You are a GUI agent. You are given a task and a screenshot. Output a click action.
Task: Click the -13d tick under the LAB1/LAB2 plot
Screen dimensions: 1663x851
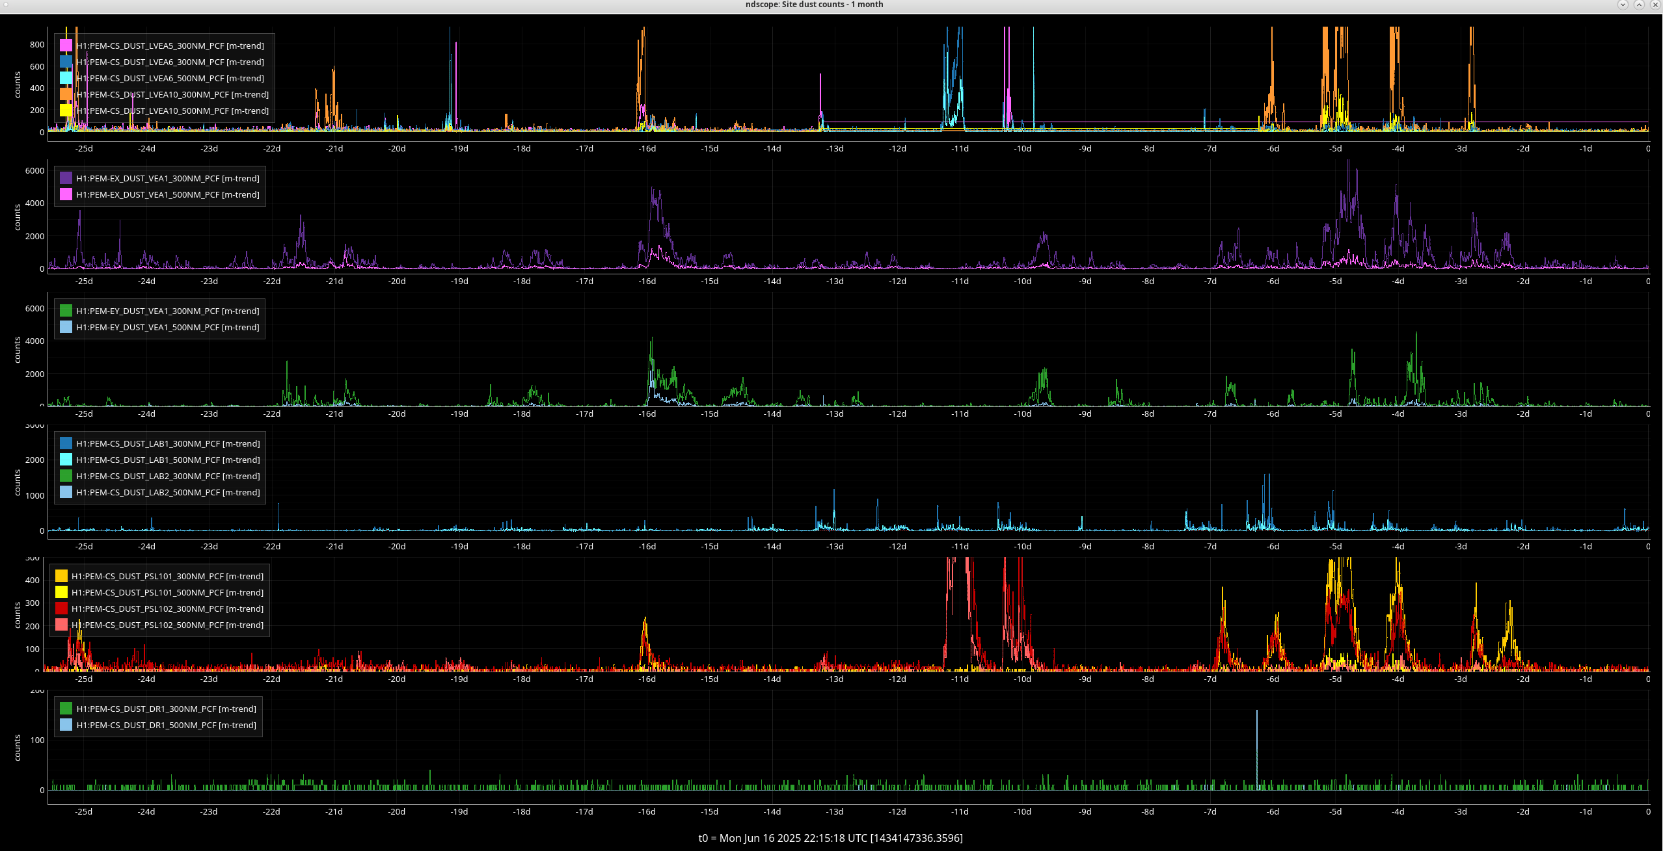click(835, 547)
